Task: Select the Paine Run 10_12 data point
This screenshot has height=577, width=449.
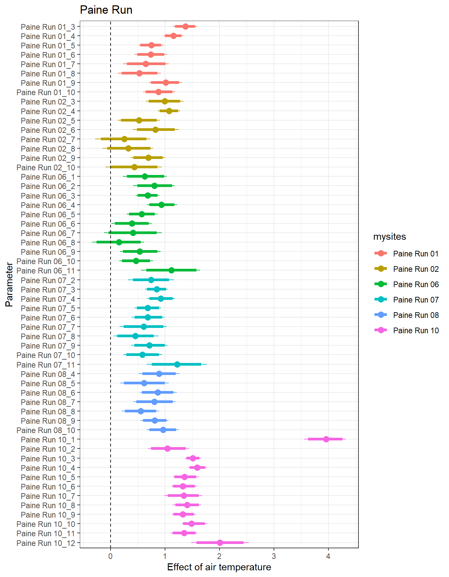Action: [219, 543]
